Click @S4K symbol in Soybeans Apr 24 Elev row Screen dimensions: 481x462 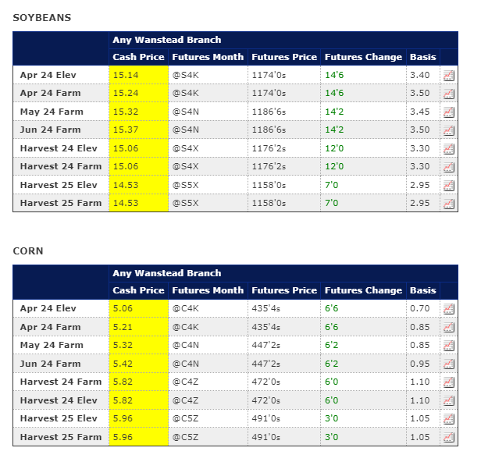click(183, 76)
